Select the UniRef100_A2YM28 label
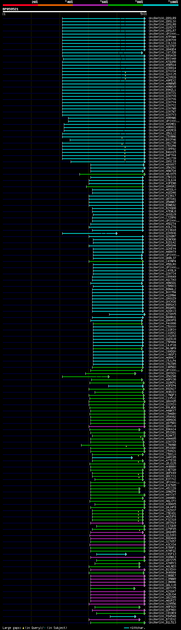181x630 pixels. tap(162, 77)
